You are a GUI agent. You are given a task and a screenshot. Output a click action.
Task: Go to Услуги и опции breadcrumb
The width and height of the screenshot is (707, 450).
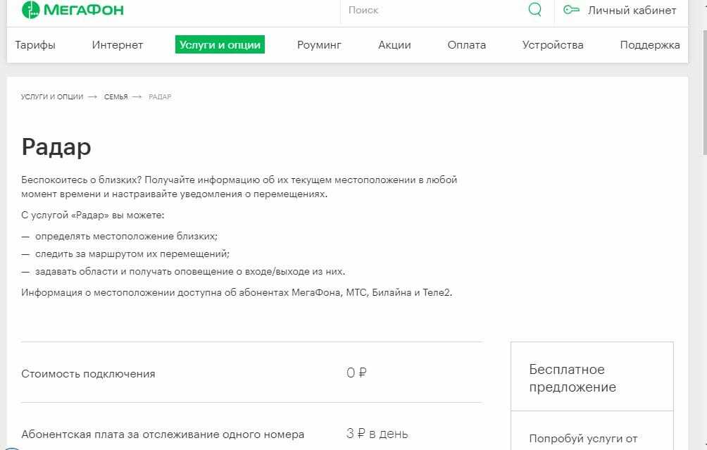pos(52,96)
